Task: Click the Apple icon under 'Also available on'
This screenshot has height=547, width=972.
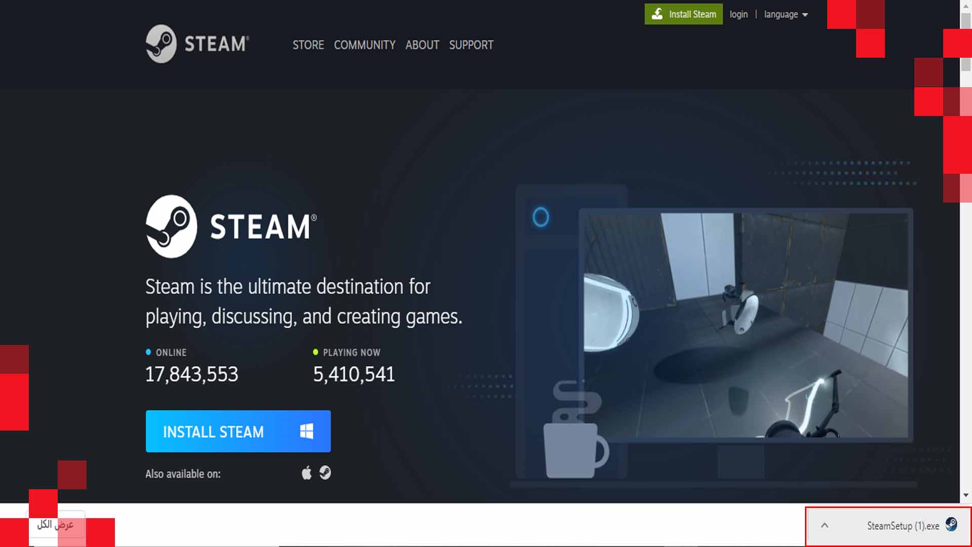Action: click(x=306, y=473)
